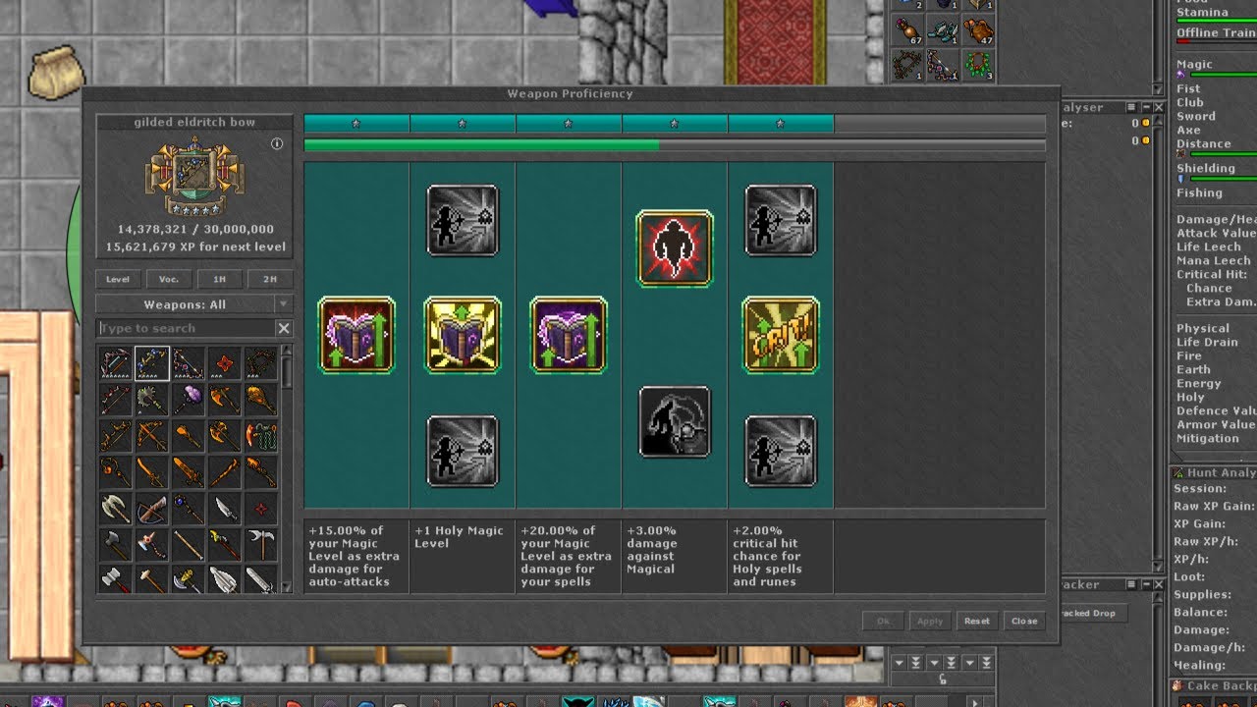Minimize the analyser panel

pyautogui.click(x=1145, y=107)
